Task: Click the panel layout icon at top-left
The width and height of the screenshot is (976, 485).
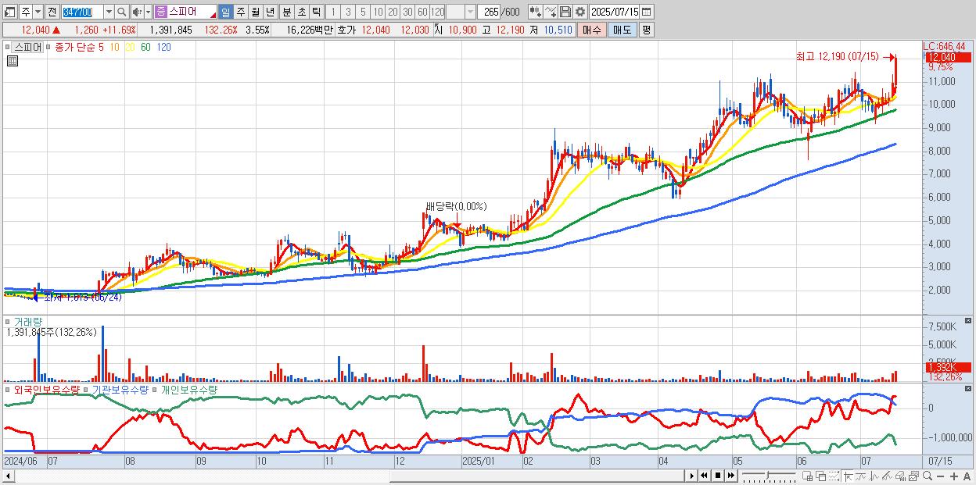Action: coord(9,12)
